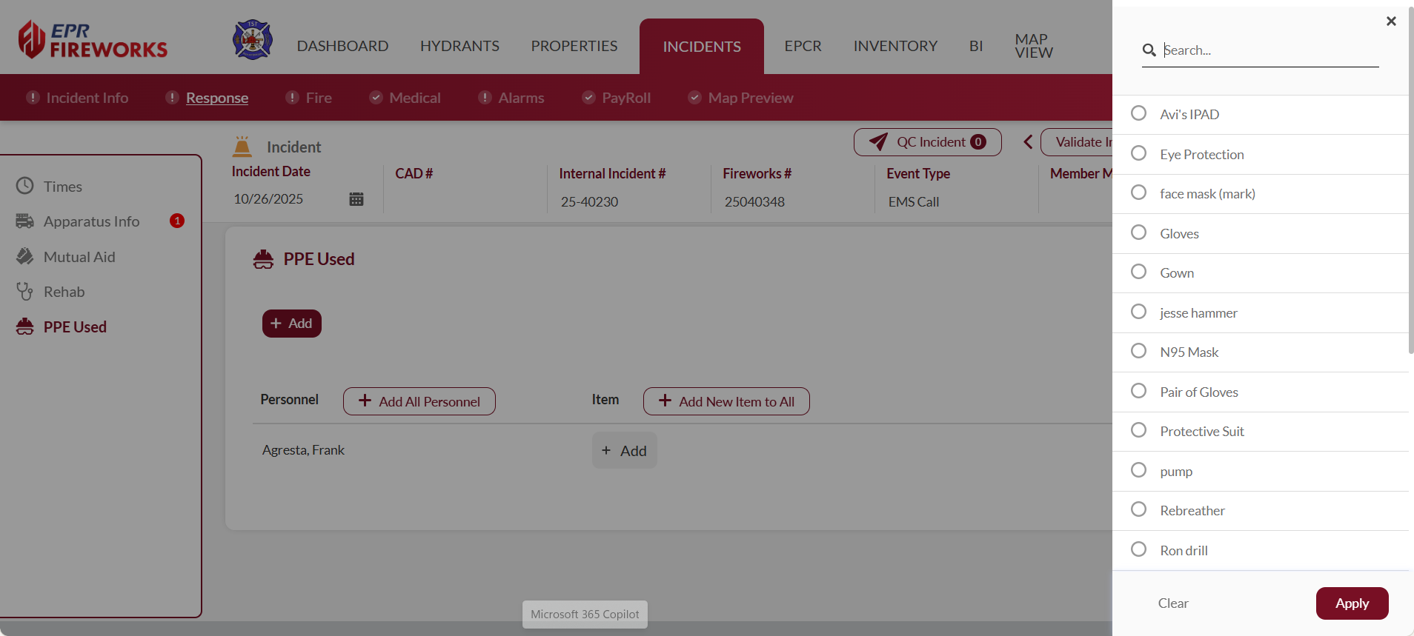Click the QC Incident button
The width and height of the screenshot is (1414, 636).
(927, 142)
